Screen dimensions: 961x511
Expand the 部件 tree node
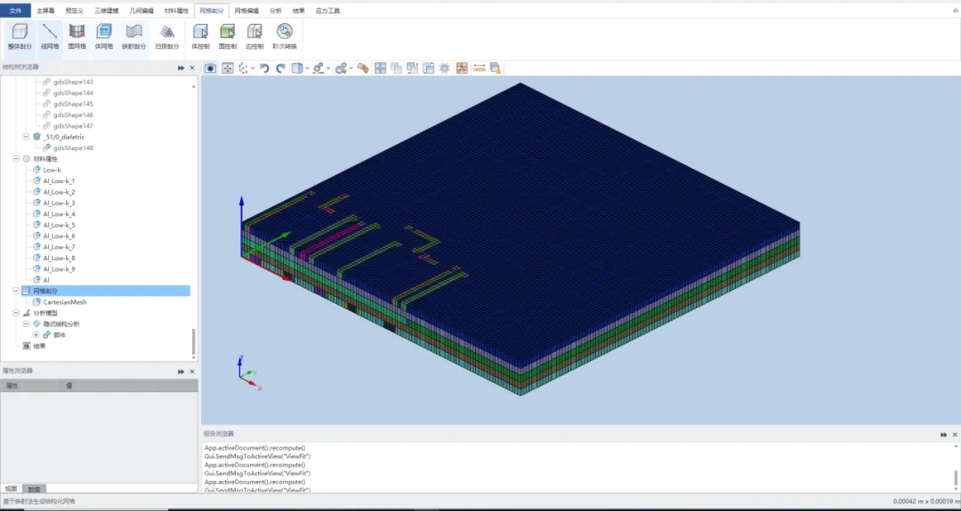pyautogui.click(x=36, y=335)
